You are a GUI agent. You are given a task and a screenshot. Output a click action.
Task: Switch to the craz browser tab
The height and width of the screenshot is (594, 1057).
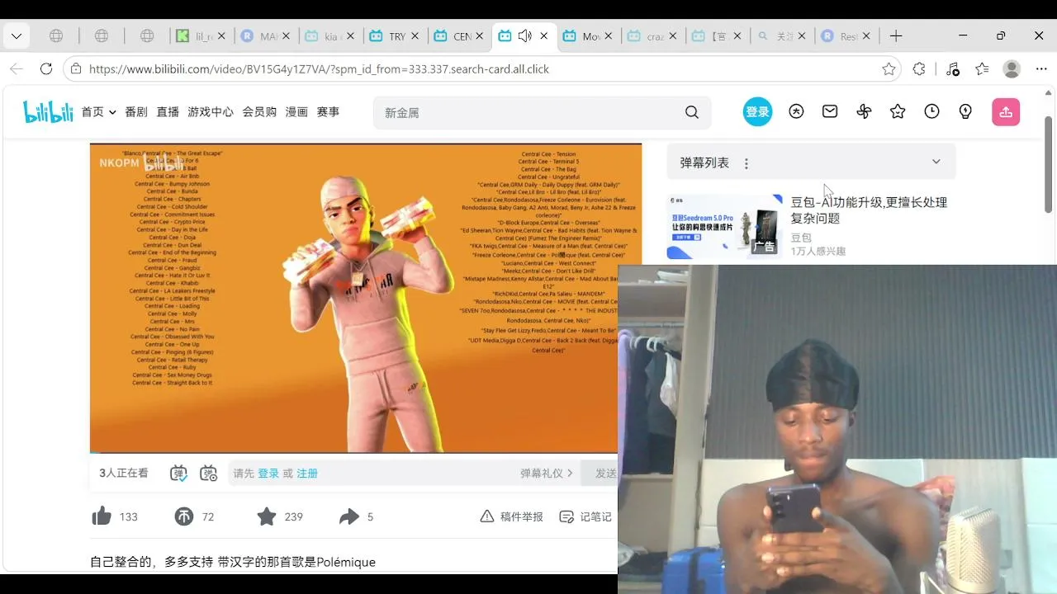(x=652, y=36)
